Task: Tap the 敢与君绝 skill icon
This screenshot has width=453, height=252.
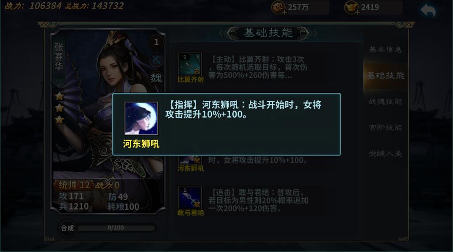Action: tap(190, 197)
